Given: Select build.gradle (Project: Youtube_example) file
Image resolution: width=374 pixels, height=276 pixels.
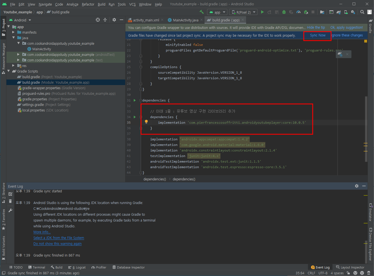Looking at the screenshot, I should click(52, 77).
